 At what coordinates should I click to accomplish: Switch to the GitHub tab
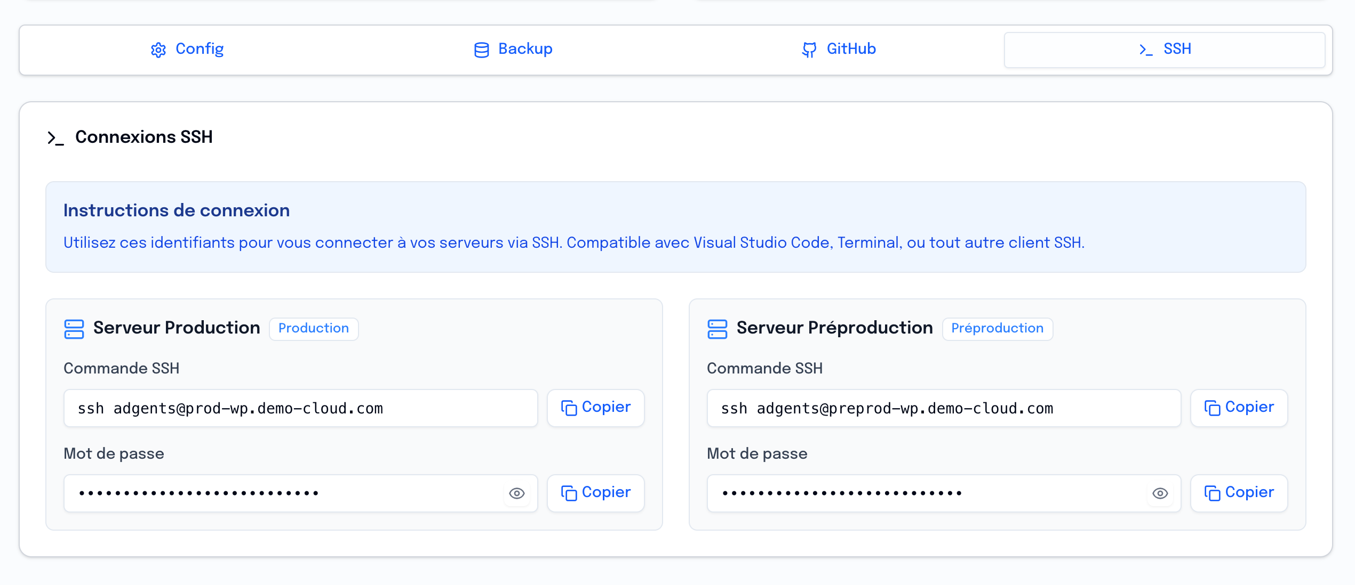[839, 49]
